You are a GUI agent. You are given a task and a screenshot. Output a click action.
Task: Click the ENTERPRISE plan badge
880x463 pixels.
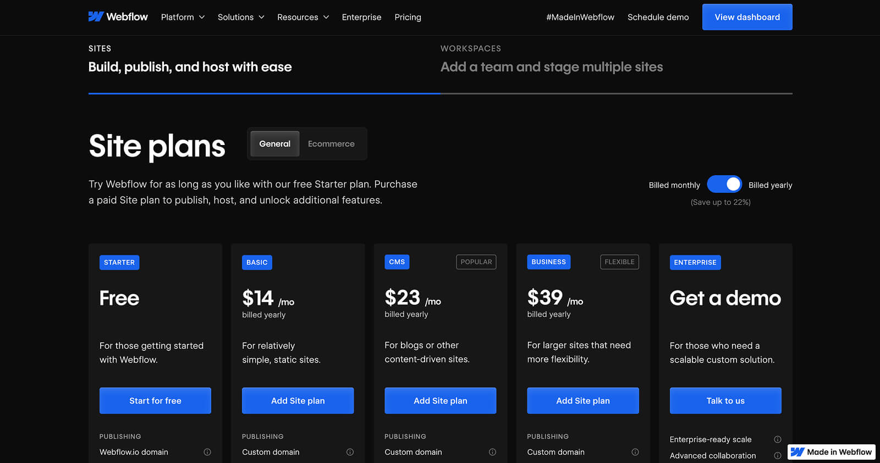tap(695, 263)
